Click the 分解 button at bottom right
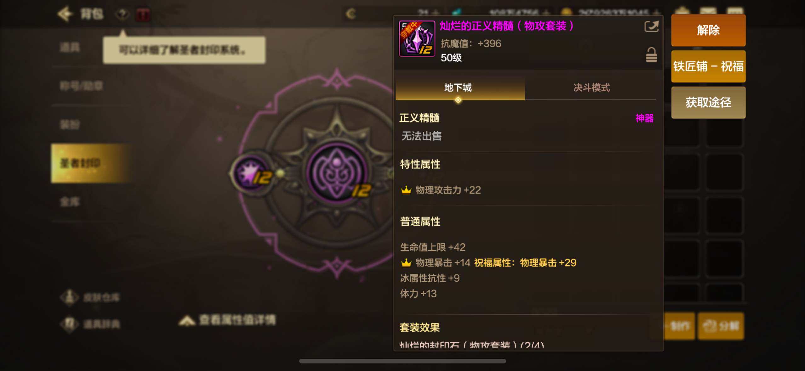The image size is (805, 371). click(x=721, y=326)
